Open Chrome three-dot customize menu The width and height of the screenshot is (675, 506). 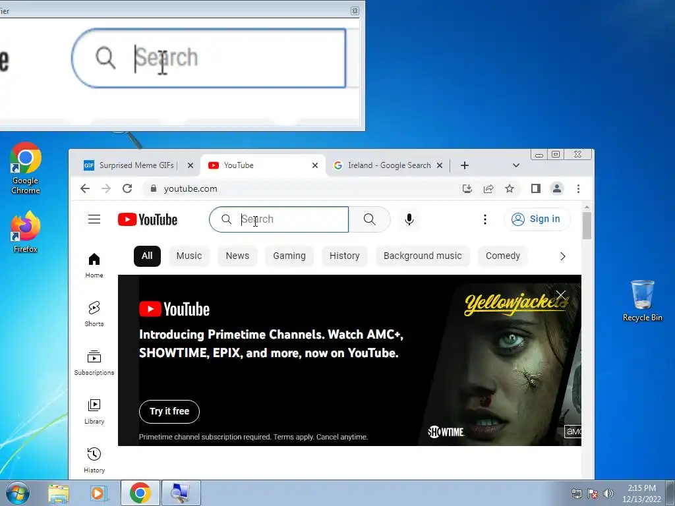[578, 188]
